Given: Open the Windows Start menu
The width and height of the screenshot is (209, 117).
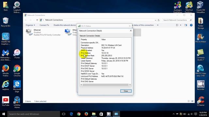Looking at the screenshot, I should tap(4, 114).
